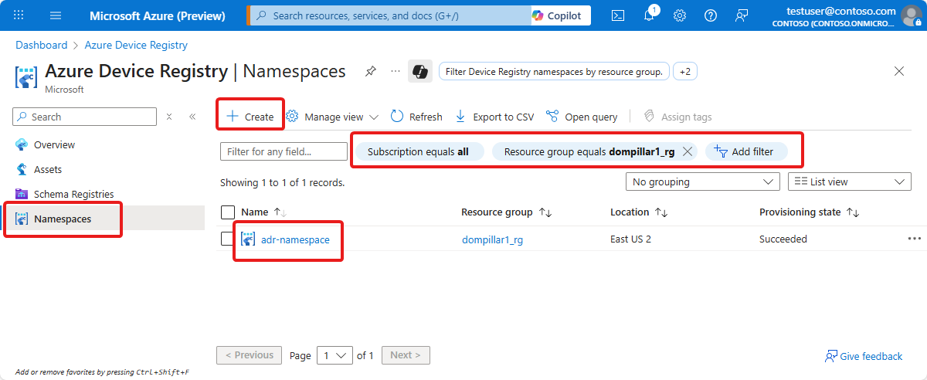Open Azure Cloud Shell icon
The width and height of the screenshot is (927, 380).
click(x=617, y=15)
